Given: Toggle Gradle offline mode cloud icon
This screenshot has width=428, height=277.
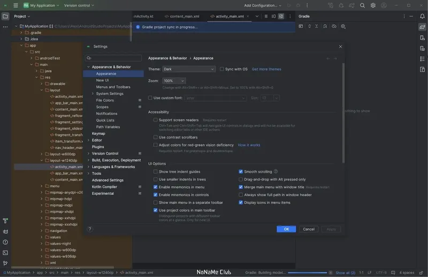Looking at the screenshot, I should (334, 26).
